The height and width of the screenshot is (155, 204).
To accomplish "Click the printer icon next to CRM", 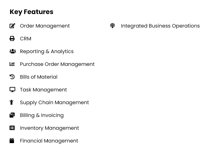I will (12, 38).
